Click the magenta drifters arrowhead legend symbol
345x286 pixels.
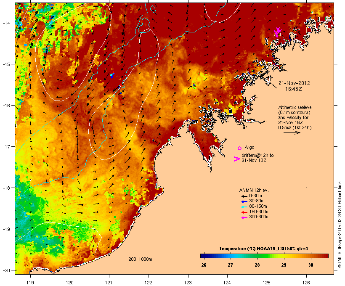click(236, 159)
